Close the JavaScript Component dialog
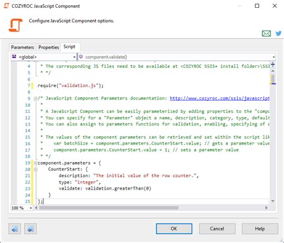 tap(274, 6)
